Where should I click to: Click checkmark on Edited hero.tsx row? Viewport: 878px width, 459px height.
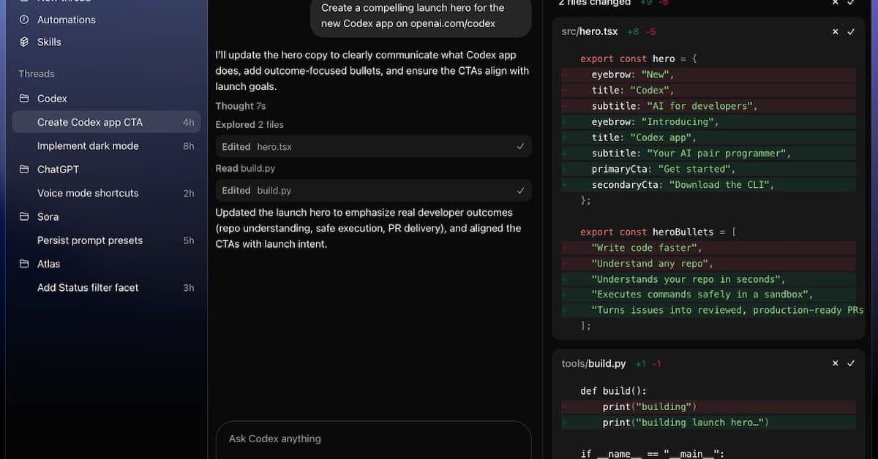520,146
